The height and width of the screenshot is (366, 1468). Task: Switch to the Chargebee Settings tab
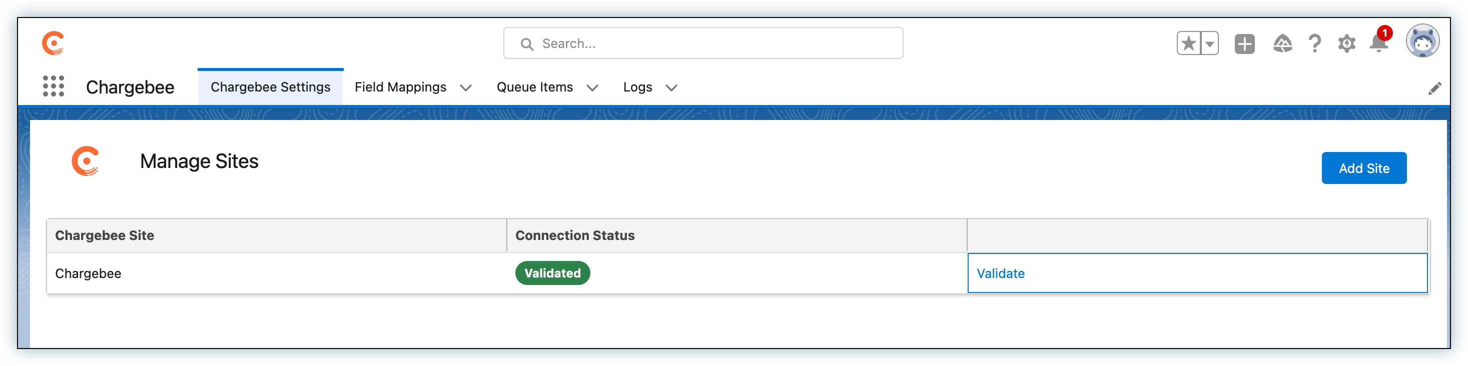click(x=271, y=86)
